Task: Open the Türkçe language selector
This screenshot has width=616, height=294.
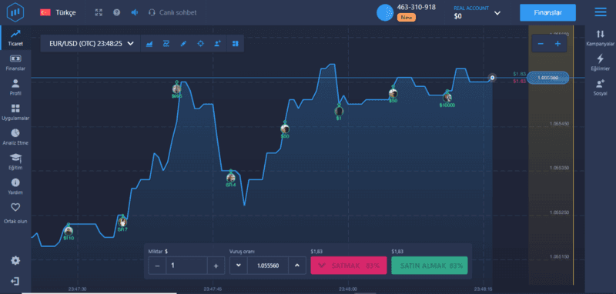Action: pos(58,12)
